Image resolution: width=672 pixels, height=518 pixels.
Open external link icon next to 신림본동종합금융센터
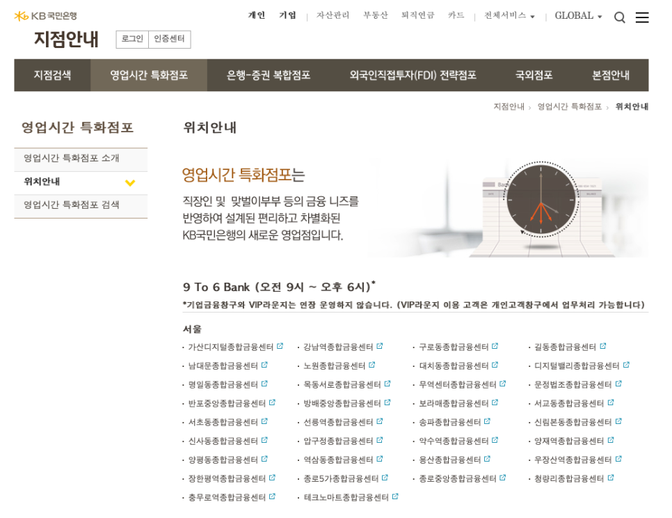618,421
